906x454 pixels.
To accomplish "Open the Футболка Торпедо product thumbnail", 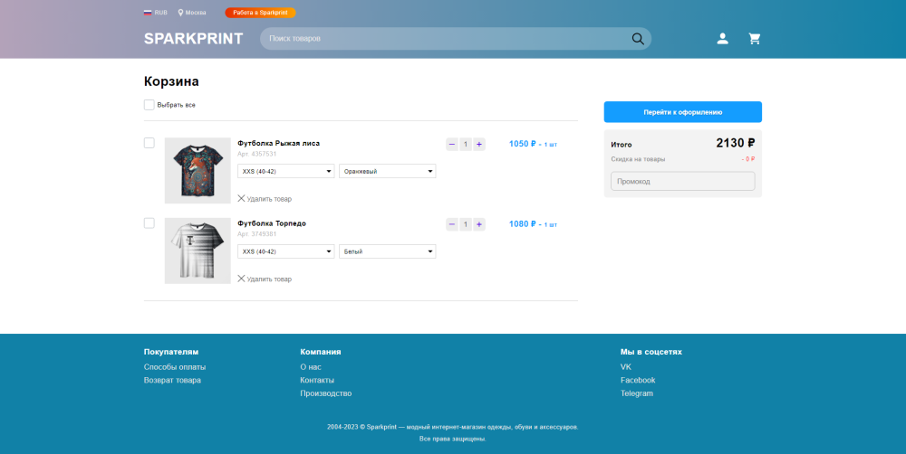I will (198, 251).
